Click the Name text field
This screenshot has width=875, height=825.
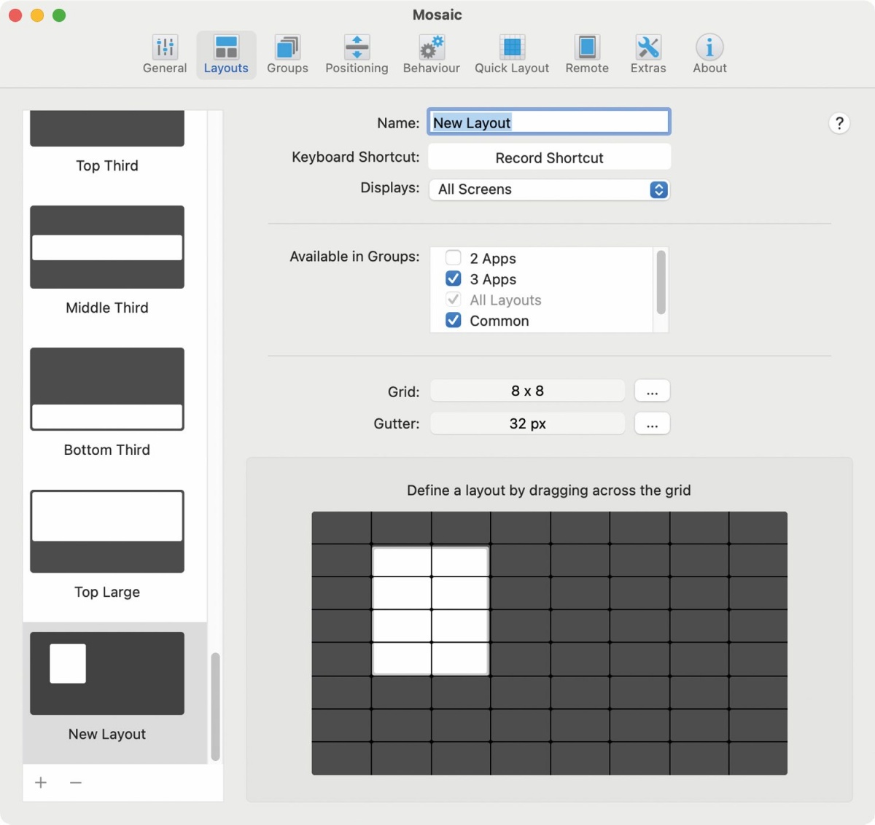tap(549, 122)
